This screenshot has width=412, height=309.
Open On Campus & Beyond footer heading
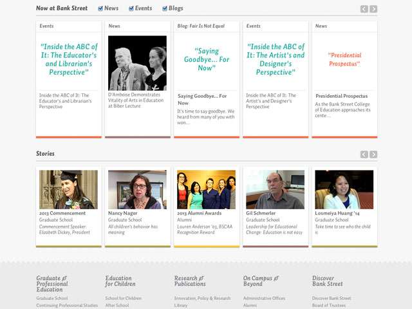click(x=261, y=281)
